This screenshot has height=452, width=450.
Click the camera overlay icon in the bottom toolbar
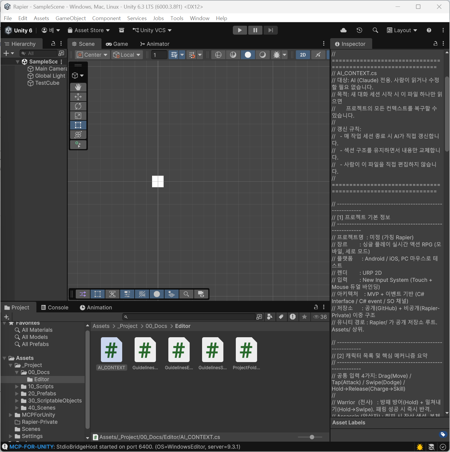click(201, 294)
